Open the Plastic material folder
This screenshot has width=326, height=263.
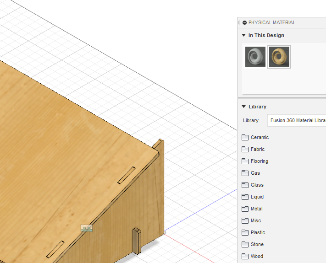pyautogui.click(x=254, y=232)
